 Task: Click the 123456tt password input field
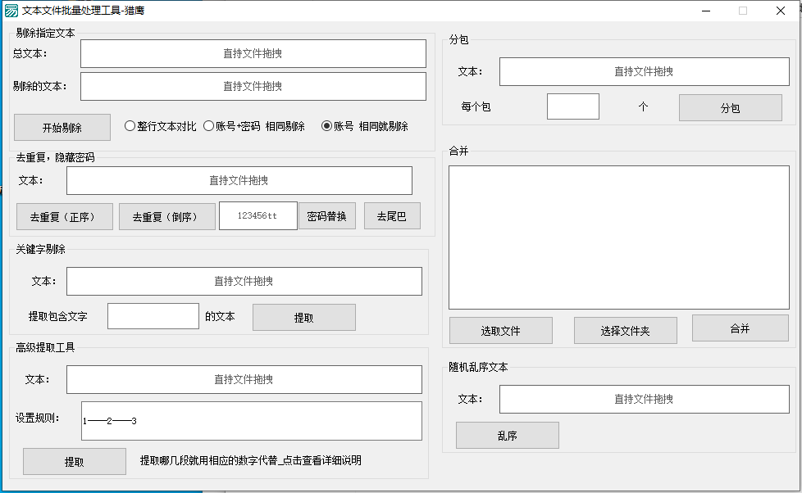[x=257, y=215]
